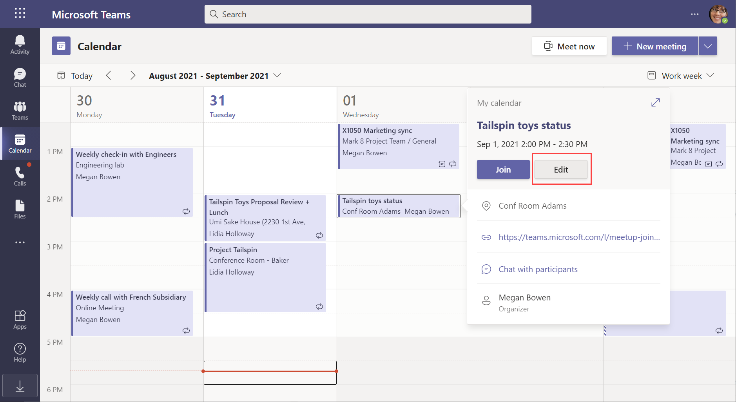Click the My calendar label
The width and height of the screenshot is (736, 402).
499,103
